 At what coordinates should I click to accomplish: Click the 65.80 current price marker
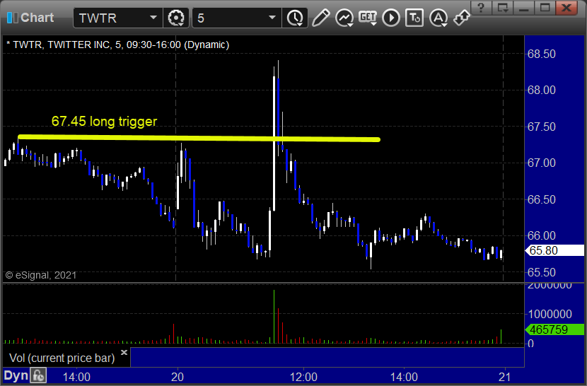pyautogui.click(x=554, y=250)
